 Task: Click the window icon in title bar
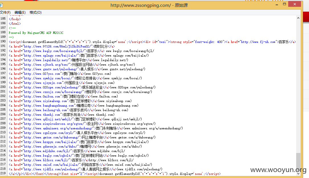click(1, 5)
